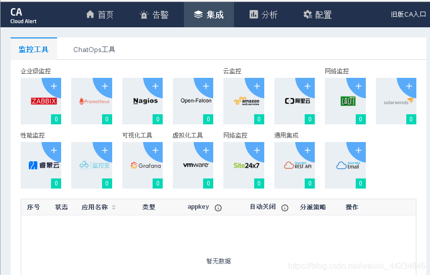Switch to the ChatOps工具 tab
The width and height of the screenshot is (430, 275).
(94, 50)
